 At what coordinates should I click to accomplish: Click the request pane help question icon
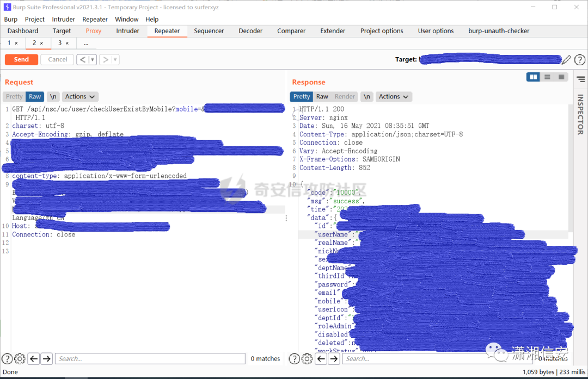pyautogui.click(x=7, y=359)
